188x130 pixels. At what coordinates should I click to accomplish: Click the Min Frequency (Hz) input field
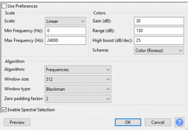pos(66,31)
